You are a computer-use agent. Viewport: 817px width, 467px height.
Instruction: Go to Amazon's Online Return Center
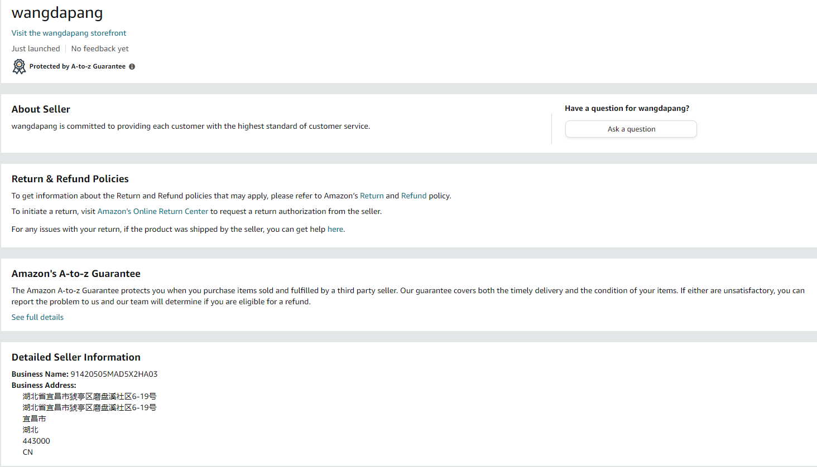point(152,211)
